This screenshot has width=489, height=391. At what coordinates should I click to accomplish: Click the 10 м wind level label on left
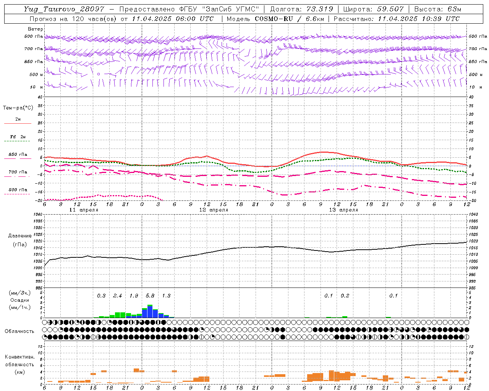[x=37, y=87]
